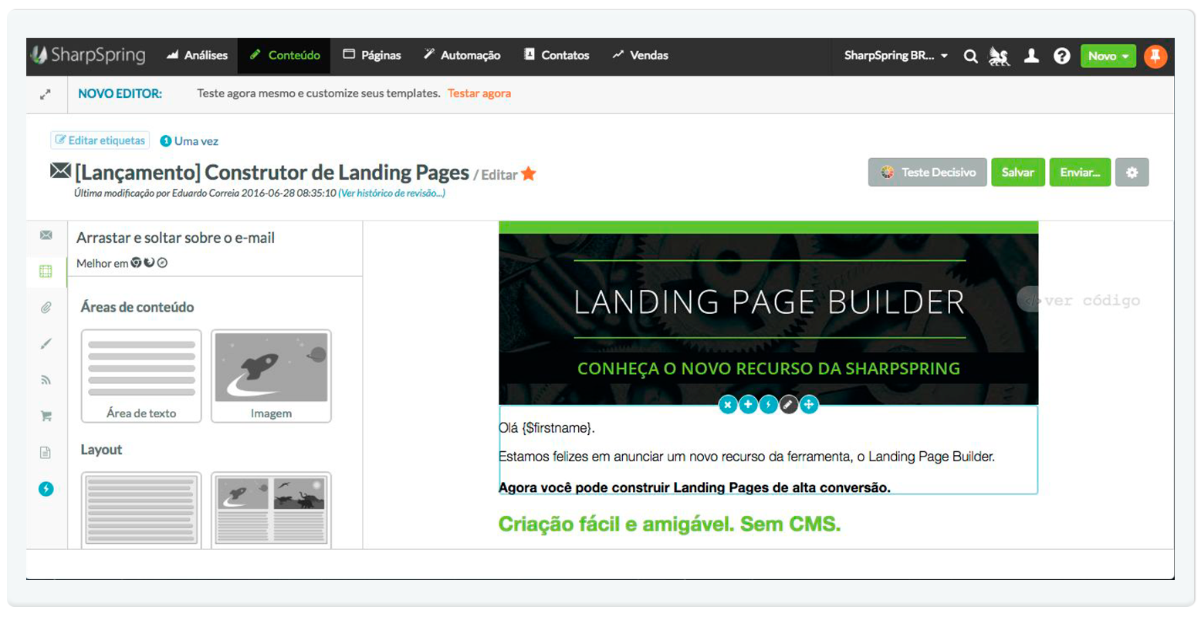Select the two-column image layout thumbnail
The width and height of the screenshot is (1201, 617).
(x=271, y=510)
